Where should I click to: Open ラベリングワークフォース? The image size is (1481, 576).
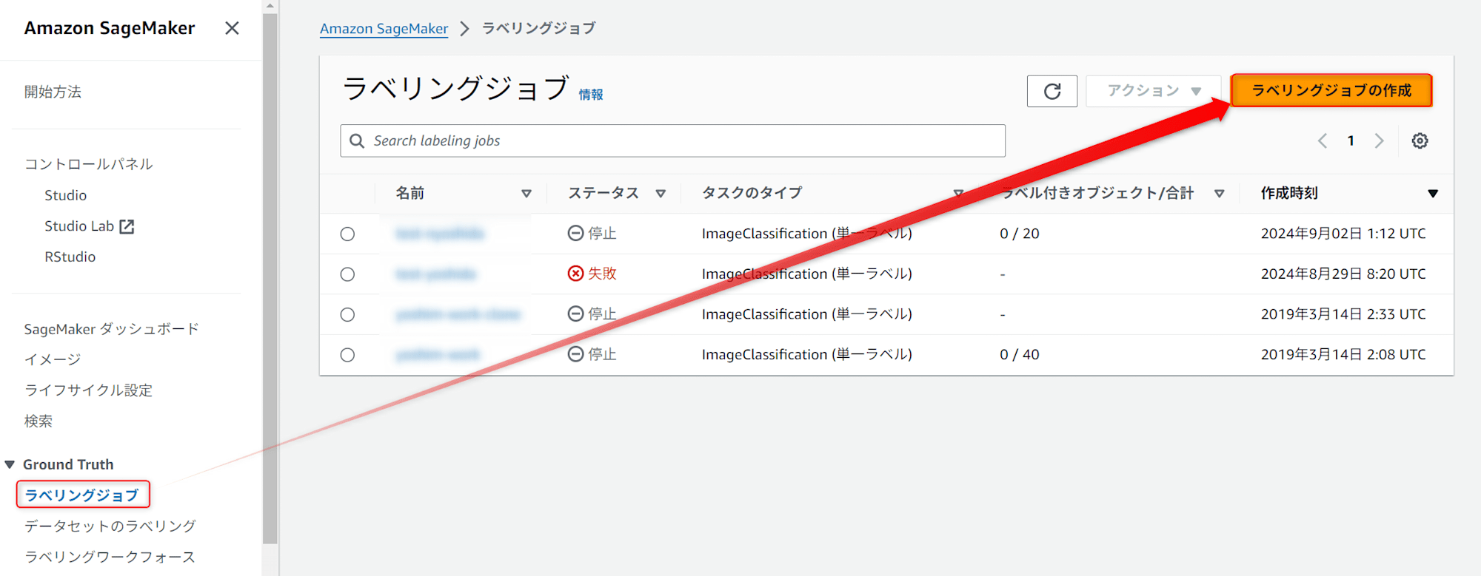tap(110, 557)
